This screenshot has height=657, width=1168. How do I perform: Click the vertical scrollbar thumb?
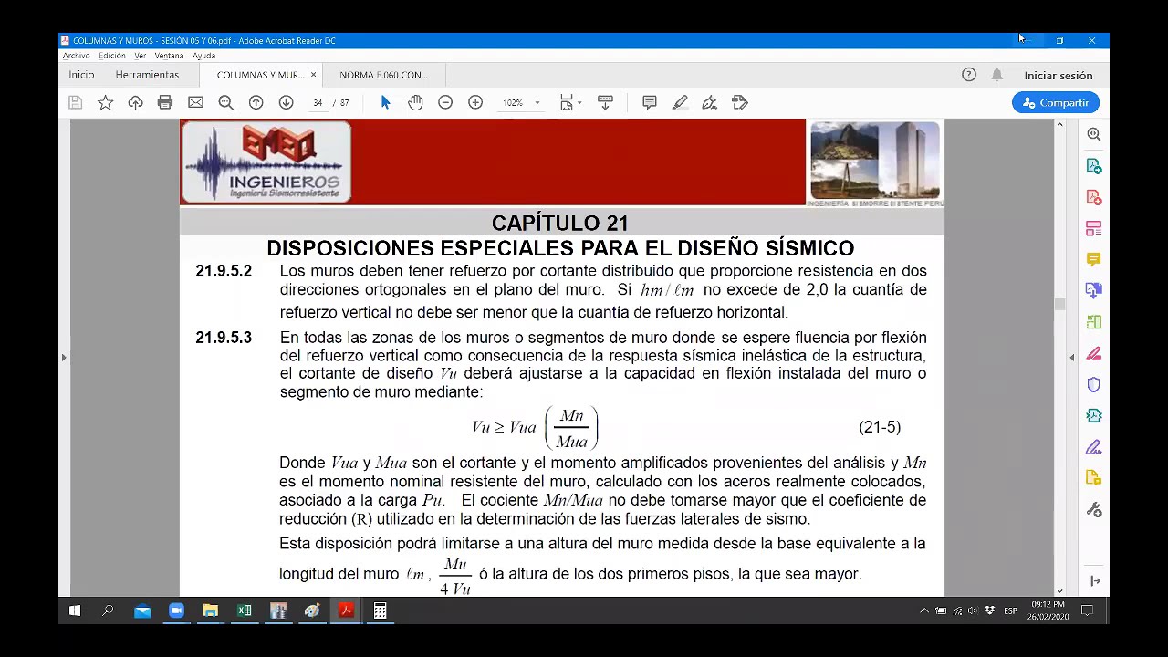pos(1059,305)
